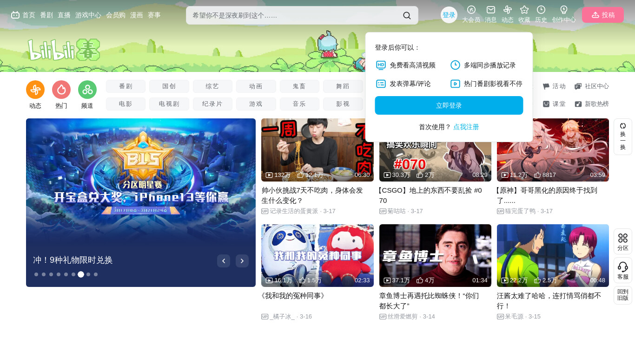635x338 pixels.
Task: Click the search magnifier icon
Action: coord(407,15)
